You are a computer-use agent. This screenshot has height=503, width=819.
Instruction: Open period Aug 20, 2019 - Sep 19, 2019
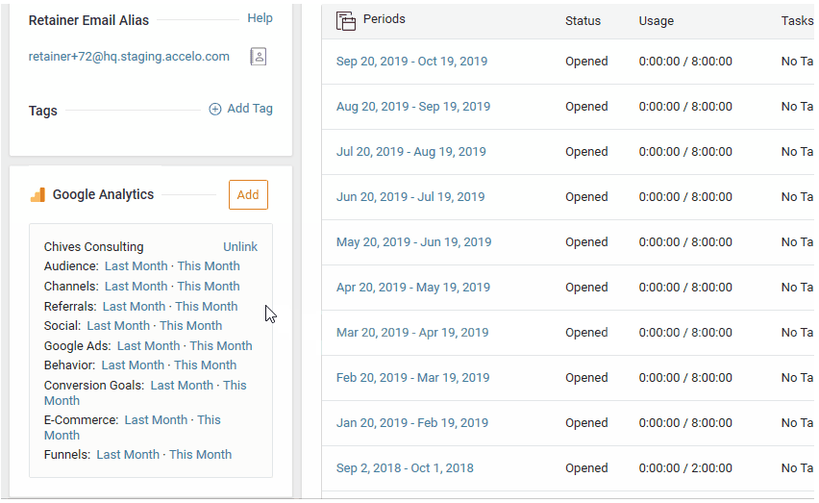413,107
